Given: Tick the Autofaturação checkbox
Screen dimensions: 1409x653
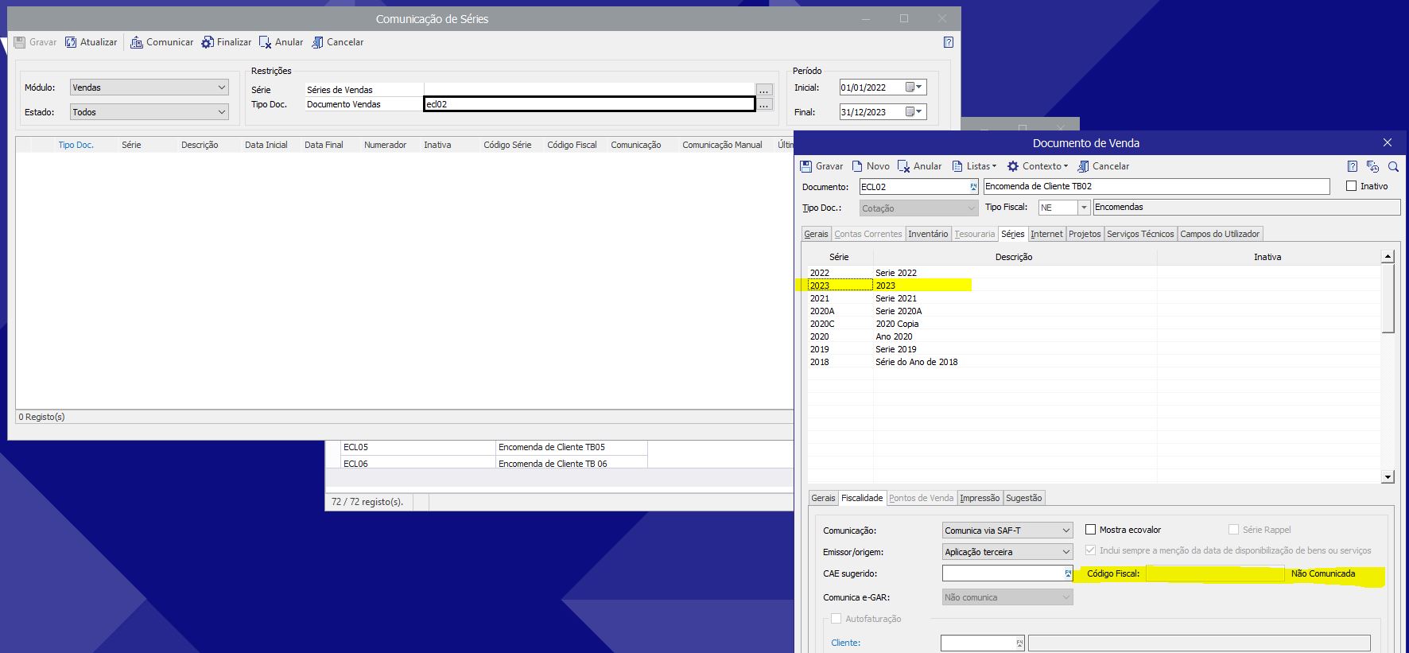Looking at the screenshot, I should 836,619.
